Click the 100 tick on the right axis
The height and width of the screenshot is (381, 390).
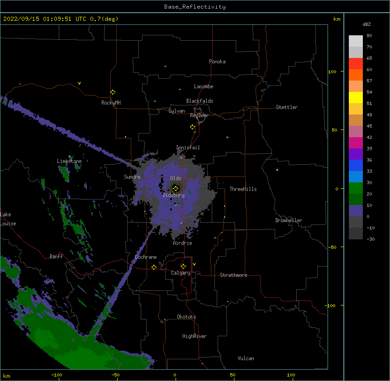pos(332,71)
